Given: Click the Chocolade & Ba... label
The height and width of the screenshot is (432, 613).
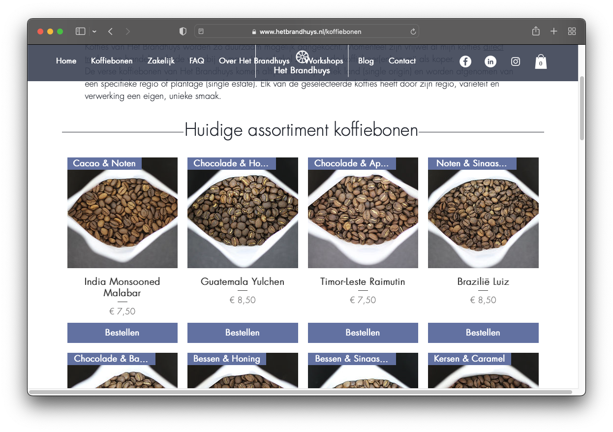Looking at the screenshot, I should [111, 359].
